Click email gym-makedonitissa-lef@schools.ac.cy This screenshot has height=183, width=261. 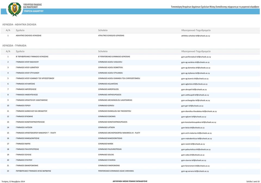pos(196,139)
